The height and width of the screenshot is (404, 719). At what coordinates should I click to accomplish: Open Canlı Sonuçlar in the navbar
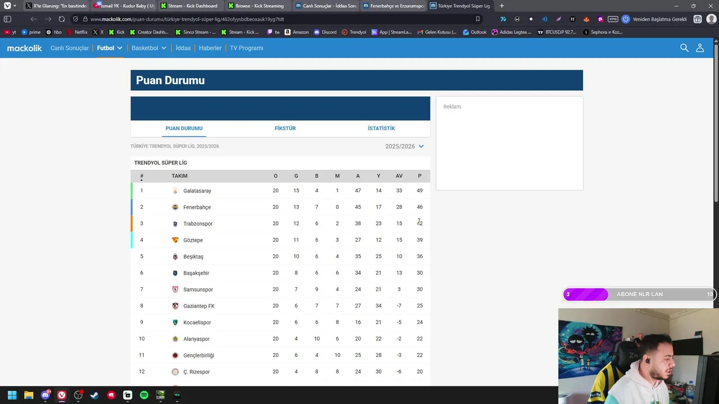coord(70,48)
